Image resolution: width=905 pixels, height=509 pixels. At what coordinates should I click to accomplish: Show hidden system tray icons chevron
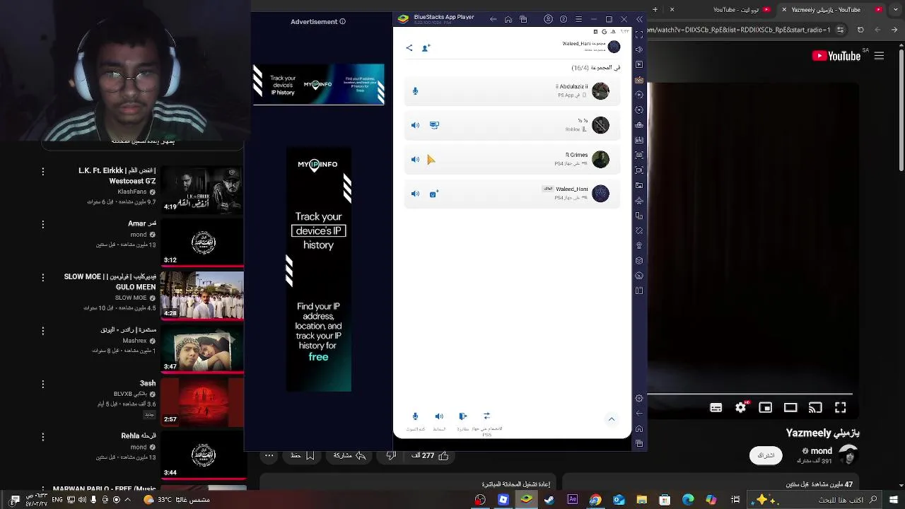click(128, 500)
